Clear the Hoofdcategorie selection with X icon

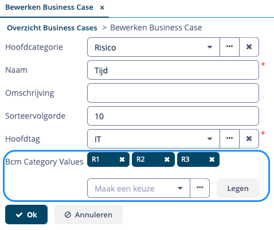tap(249, 47)
